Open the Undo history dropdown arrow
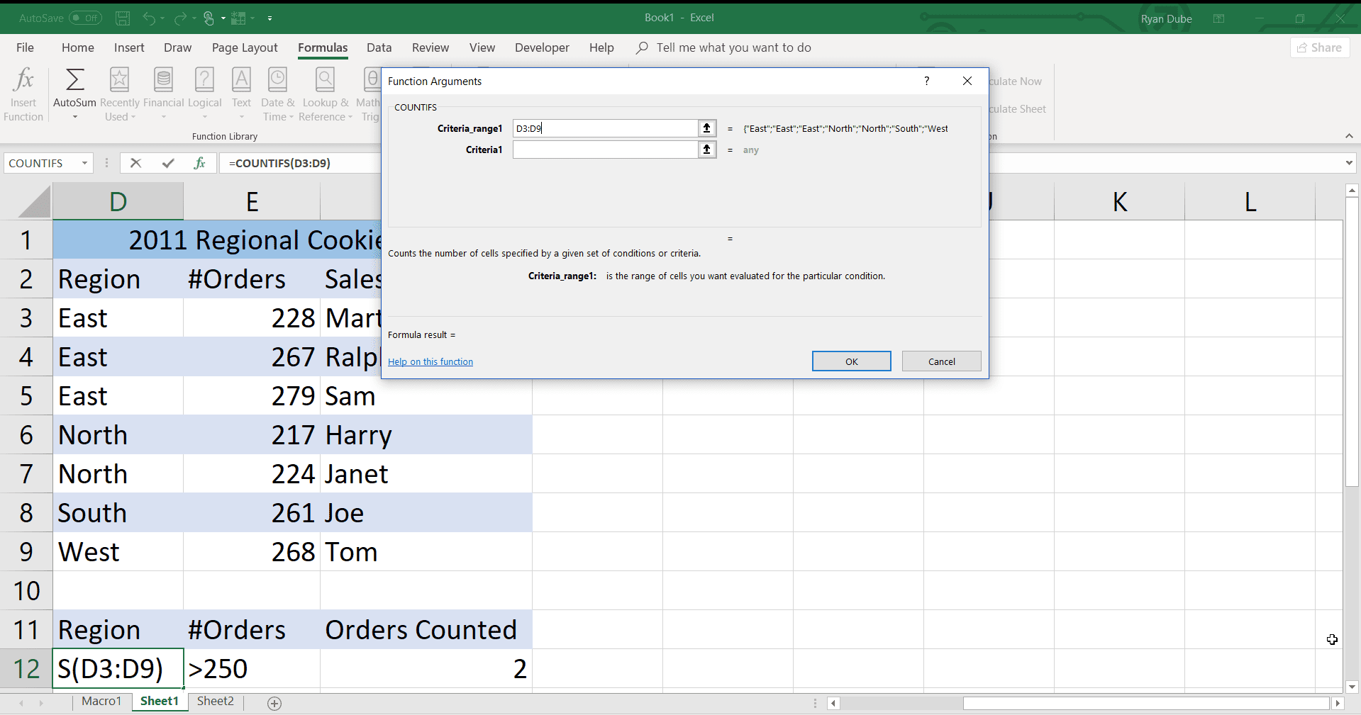This screenshot has height=715, width=1361. 162,18
